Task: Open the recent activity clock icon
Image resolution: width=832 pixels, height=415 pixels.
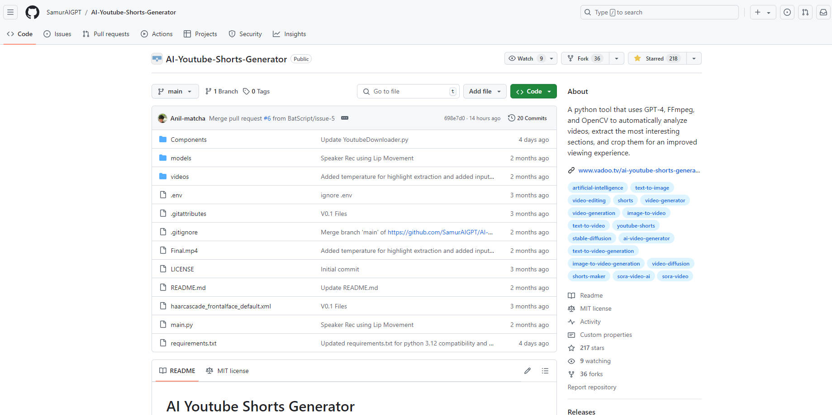Action: (x=787, y=12)
